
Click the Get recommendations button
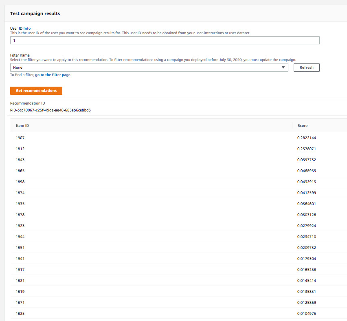pos(36,91)
